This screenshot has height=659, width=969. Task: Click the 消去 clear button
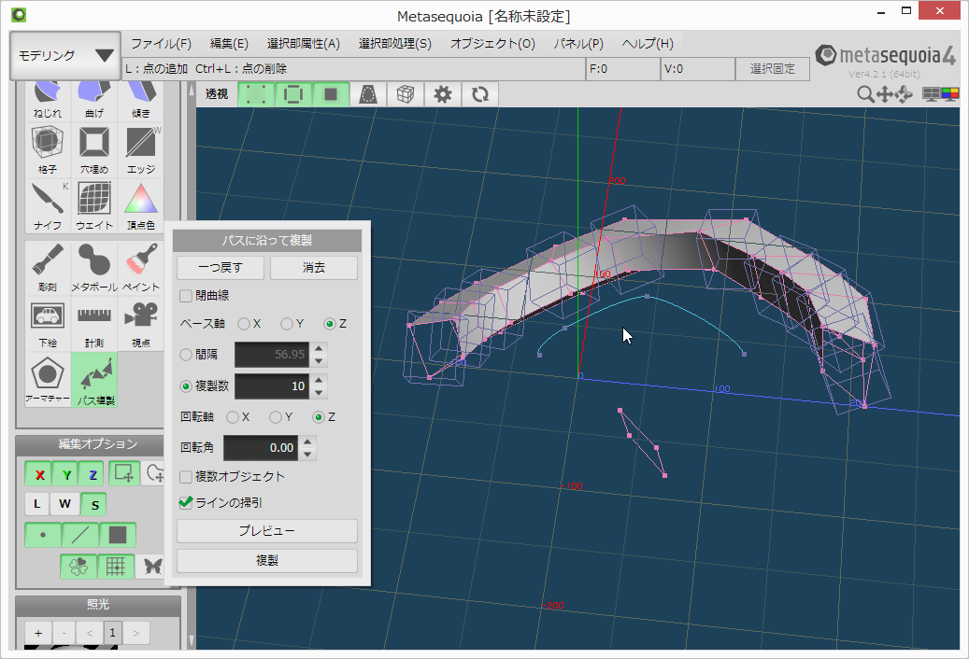pyautogui.click(x=314, y=268)
